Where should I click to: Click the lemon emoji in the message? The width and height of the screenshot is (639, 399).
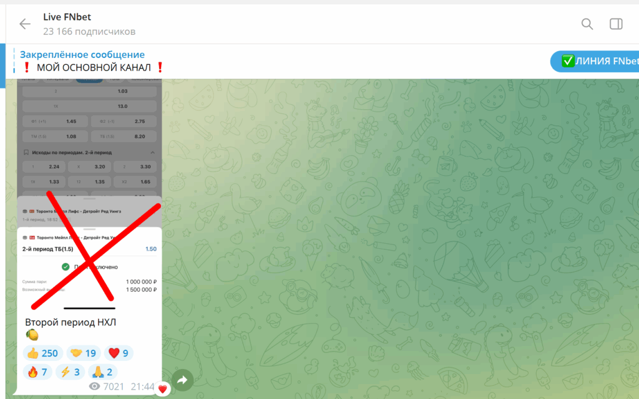tap(32, 335)
